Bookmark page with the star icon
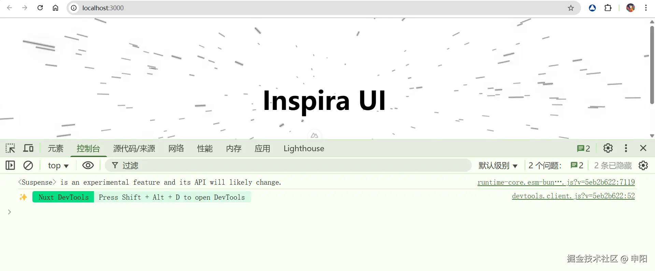This screenshot has height=271, width=655. click(x=571, y=8)
